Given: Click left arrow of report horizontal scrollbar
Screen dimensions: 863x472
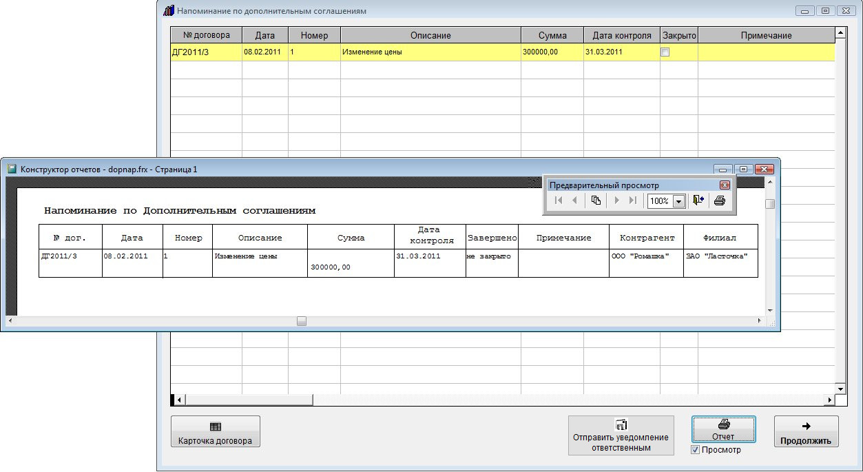Looking at the screenshot, I should [x=10, y=321].
